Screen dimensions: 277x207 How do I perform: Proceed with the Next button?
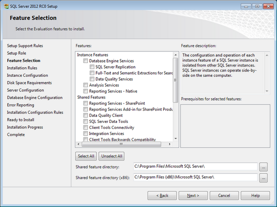point(193,195)
